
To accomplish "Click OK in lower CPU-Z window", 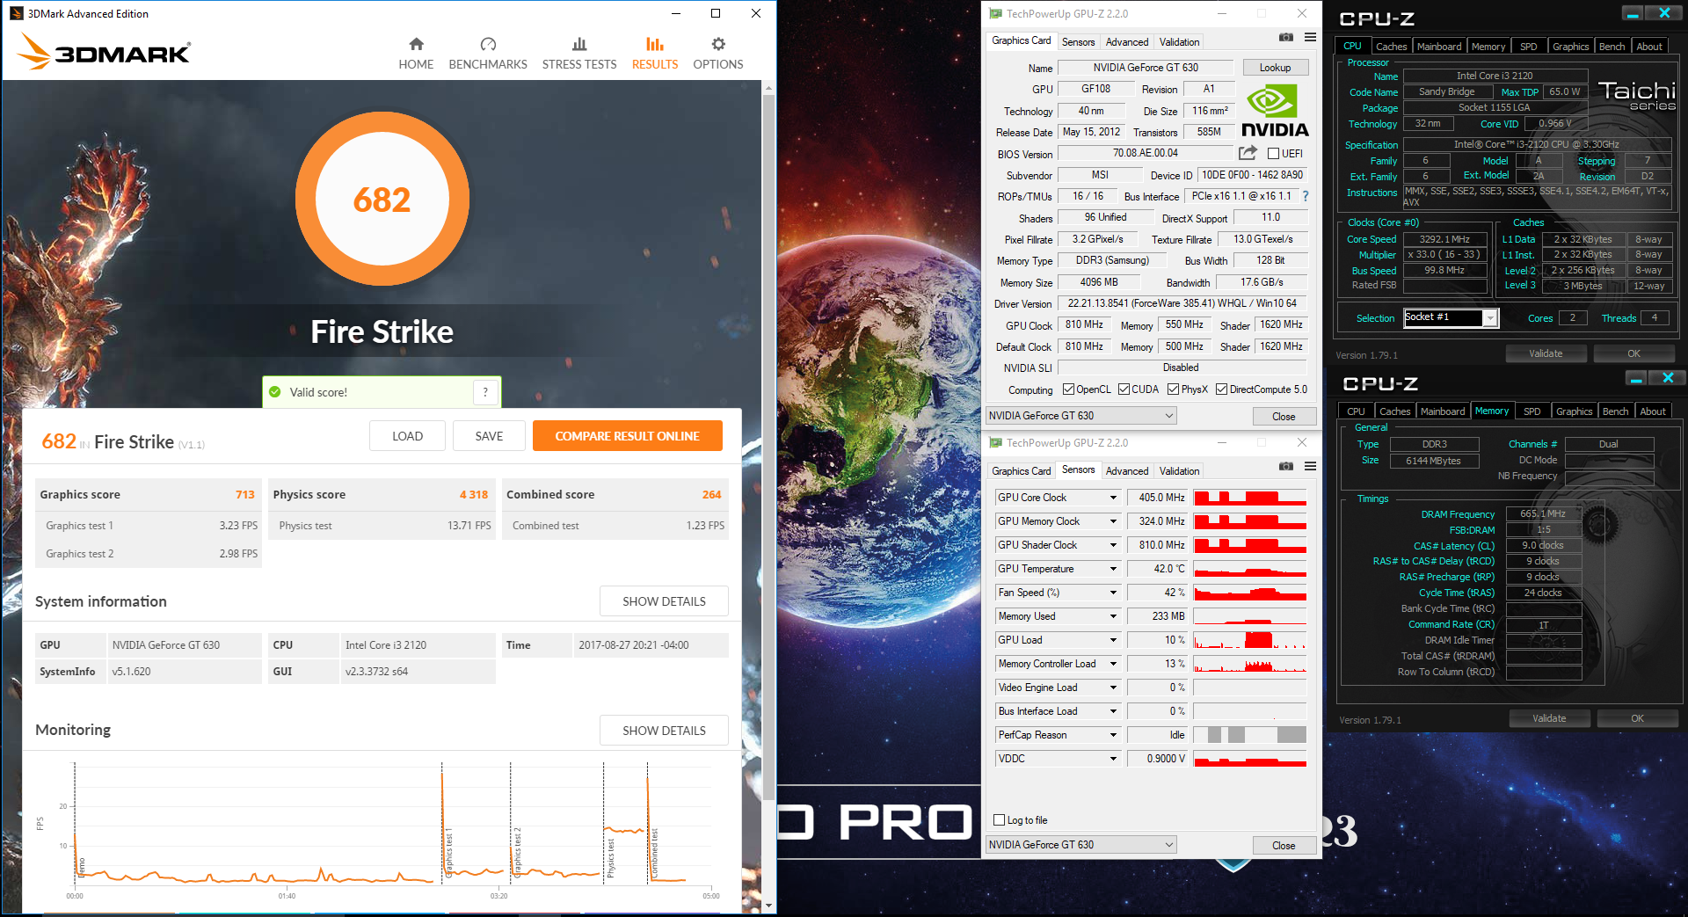I will point(1637,718).
